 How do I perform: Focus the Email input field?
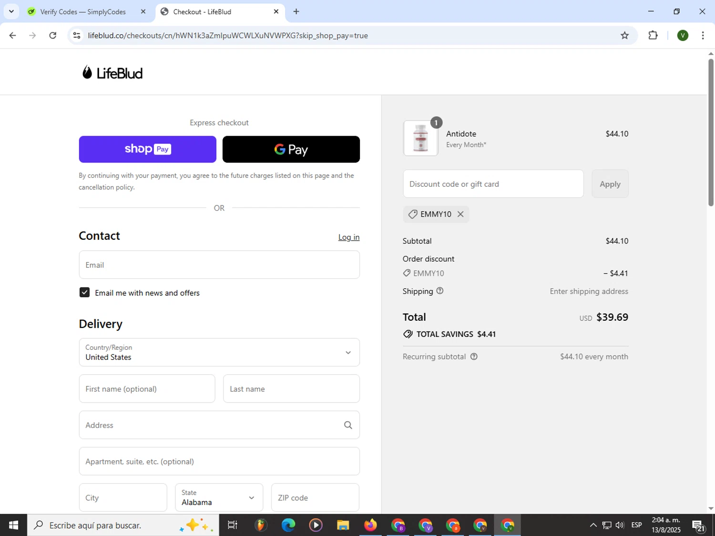(219, 265)
